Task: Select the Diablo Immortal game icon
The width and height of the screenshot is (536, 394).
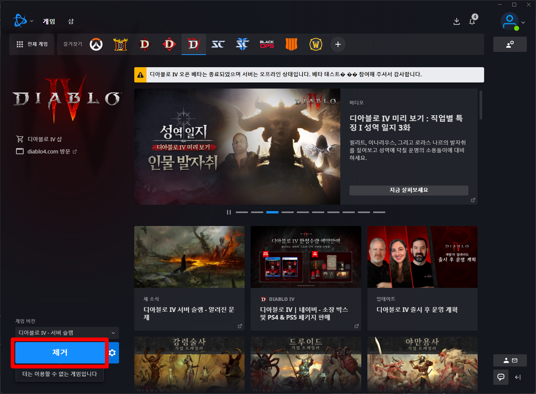Action: click(169, 44)
